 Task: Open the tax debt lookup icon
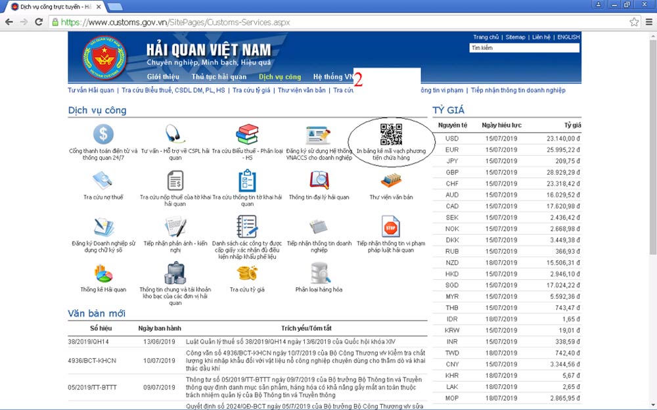(102, 180)
